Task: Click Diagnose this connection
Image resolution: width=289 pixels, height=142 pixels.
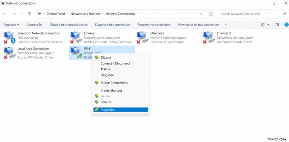Action: (112, 25)
